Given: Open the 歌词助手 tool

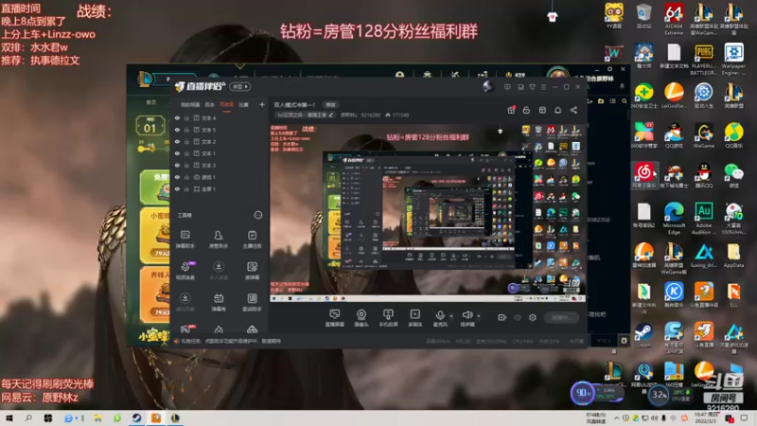Looking at the screenshot, I should click(252, 302).
